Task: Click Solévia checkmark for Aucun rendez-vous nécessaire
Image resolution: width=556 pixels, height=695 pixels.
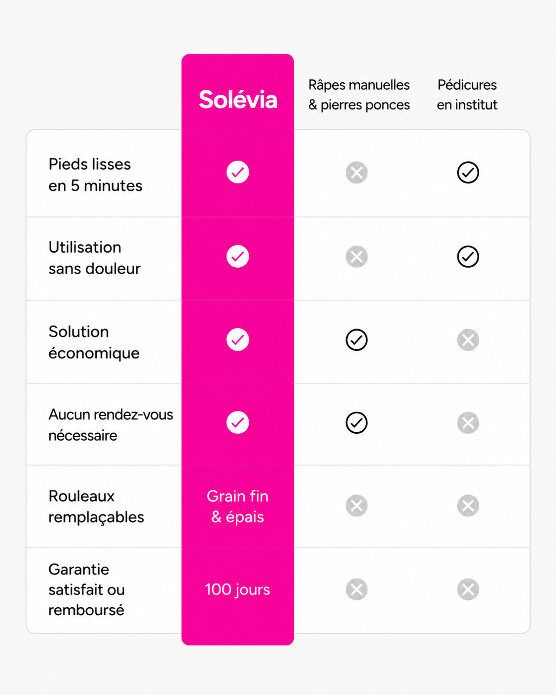Action: click(238, 422)
